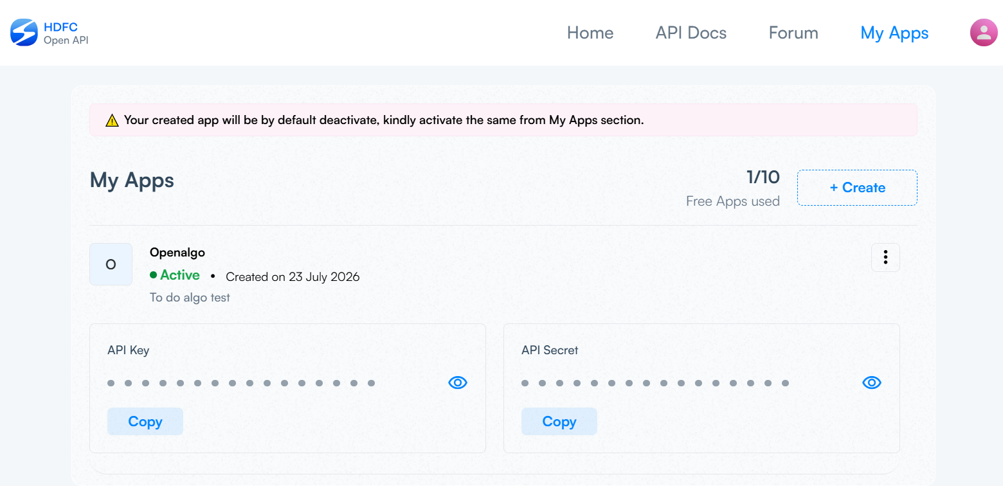The height and width of the screenshot is (486, 1003).
Task: Select the My Apps nav item
Action: click(894, 33)
